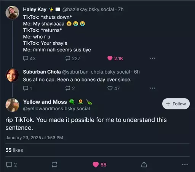Open Haley Kay's profile picture
The image size is (195, 172).
click(x=12, y=13)
